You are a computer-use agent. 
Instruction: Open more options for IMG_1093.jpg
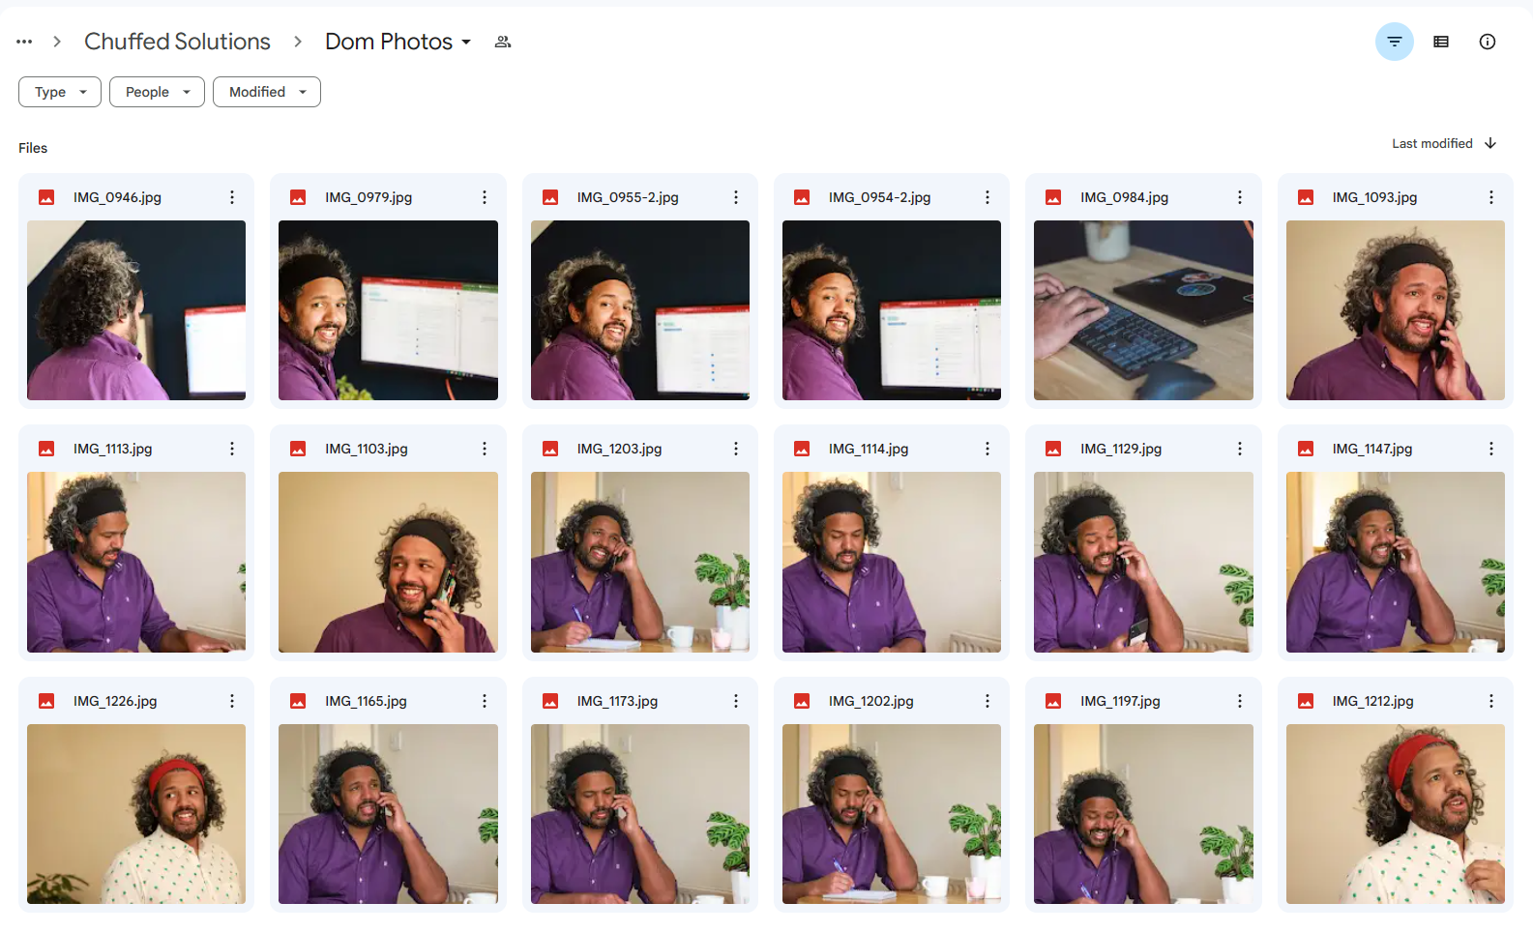pos(1491,197)
